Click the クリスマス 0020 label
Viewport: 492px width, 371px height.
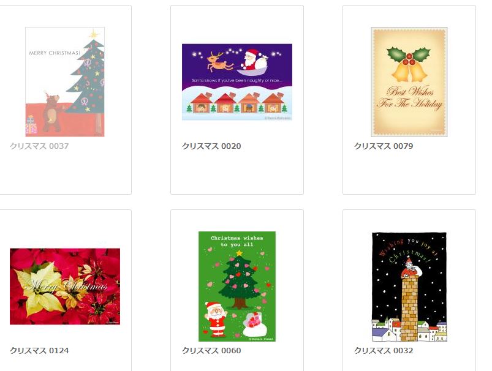(211, 146)
